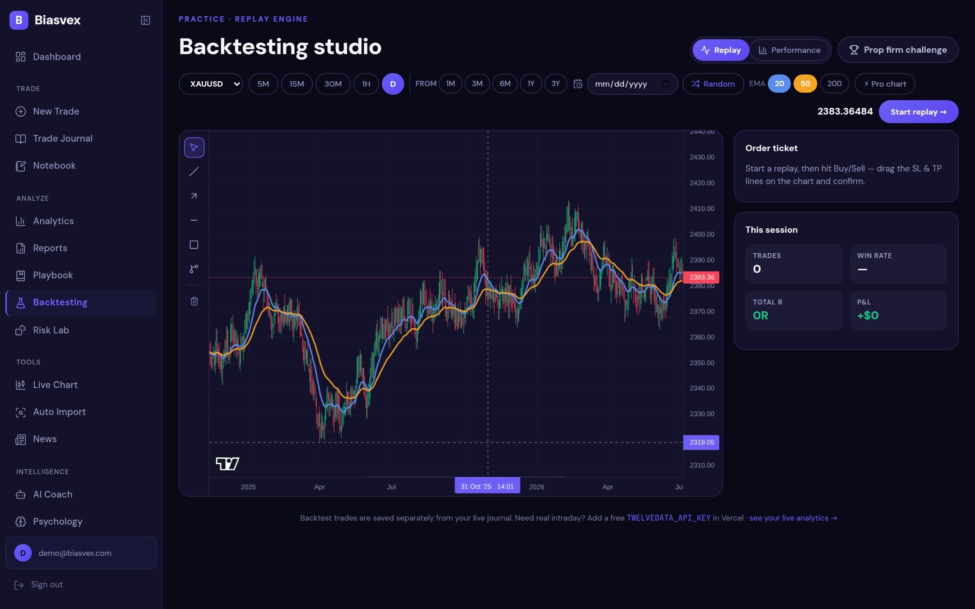
Task: Select the arrow drawing tool
Action: (x=194, y=196)
